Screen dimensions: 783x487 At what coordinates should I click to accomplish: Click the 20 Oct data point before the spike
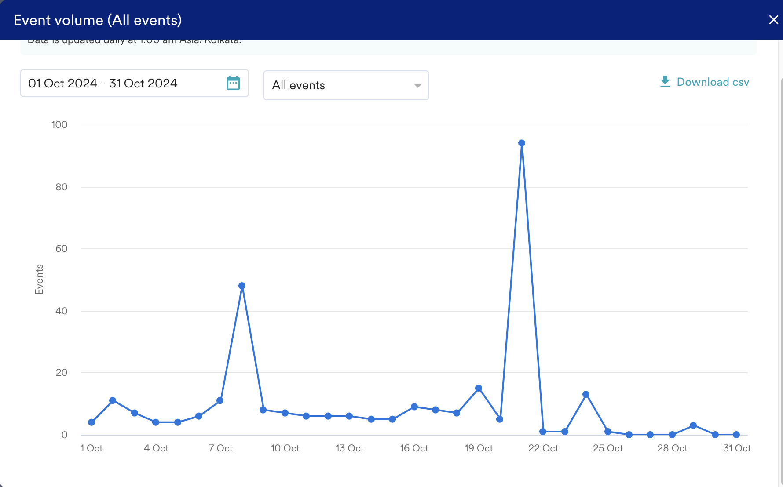(500, 419)
